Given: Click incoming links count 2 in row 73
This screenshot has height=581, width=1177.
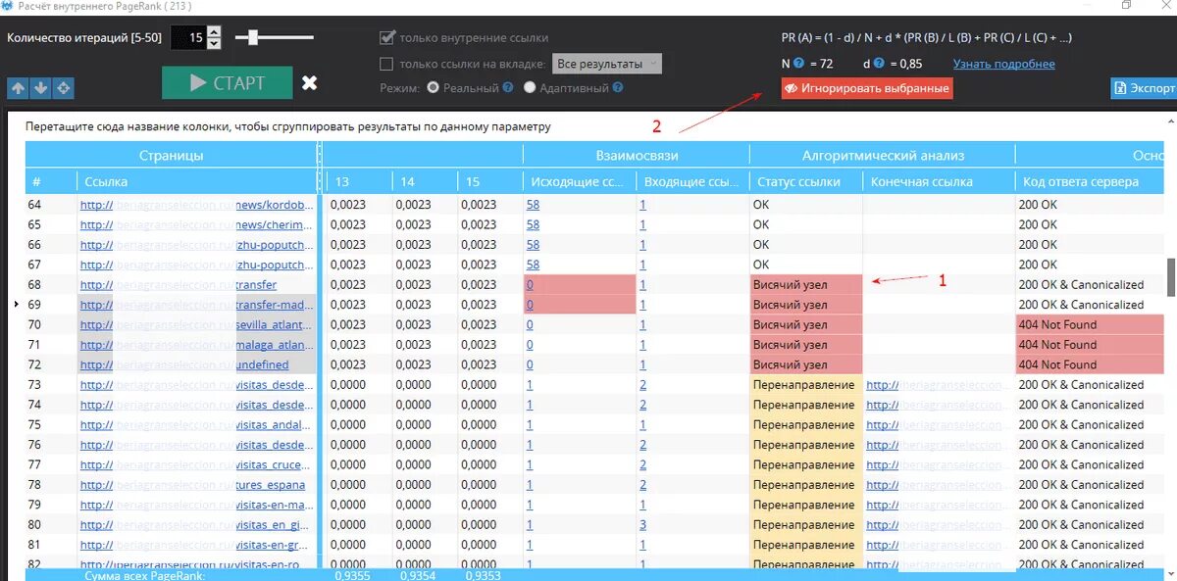Looking at the screenshot, I should tap(643, 385).
